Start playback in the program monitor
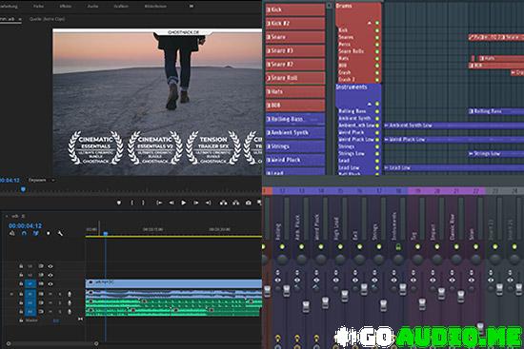The image size is (524, 349). (184, 203)
